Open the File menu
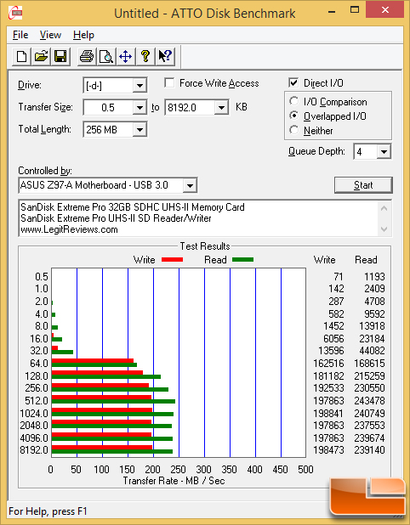 [20, 35]
